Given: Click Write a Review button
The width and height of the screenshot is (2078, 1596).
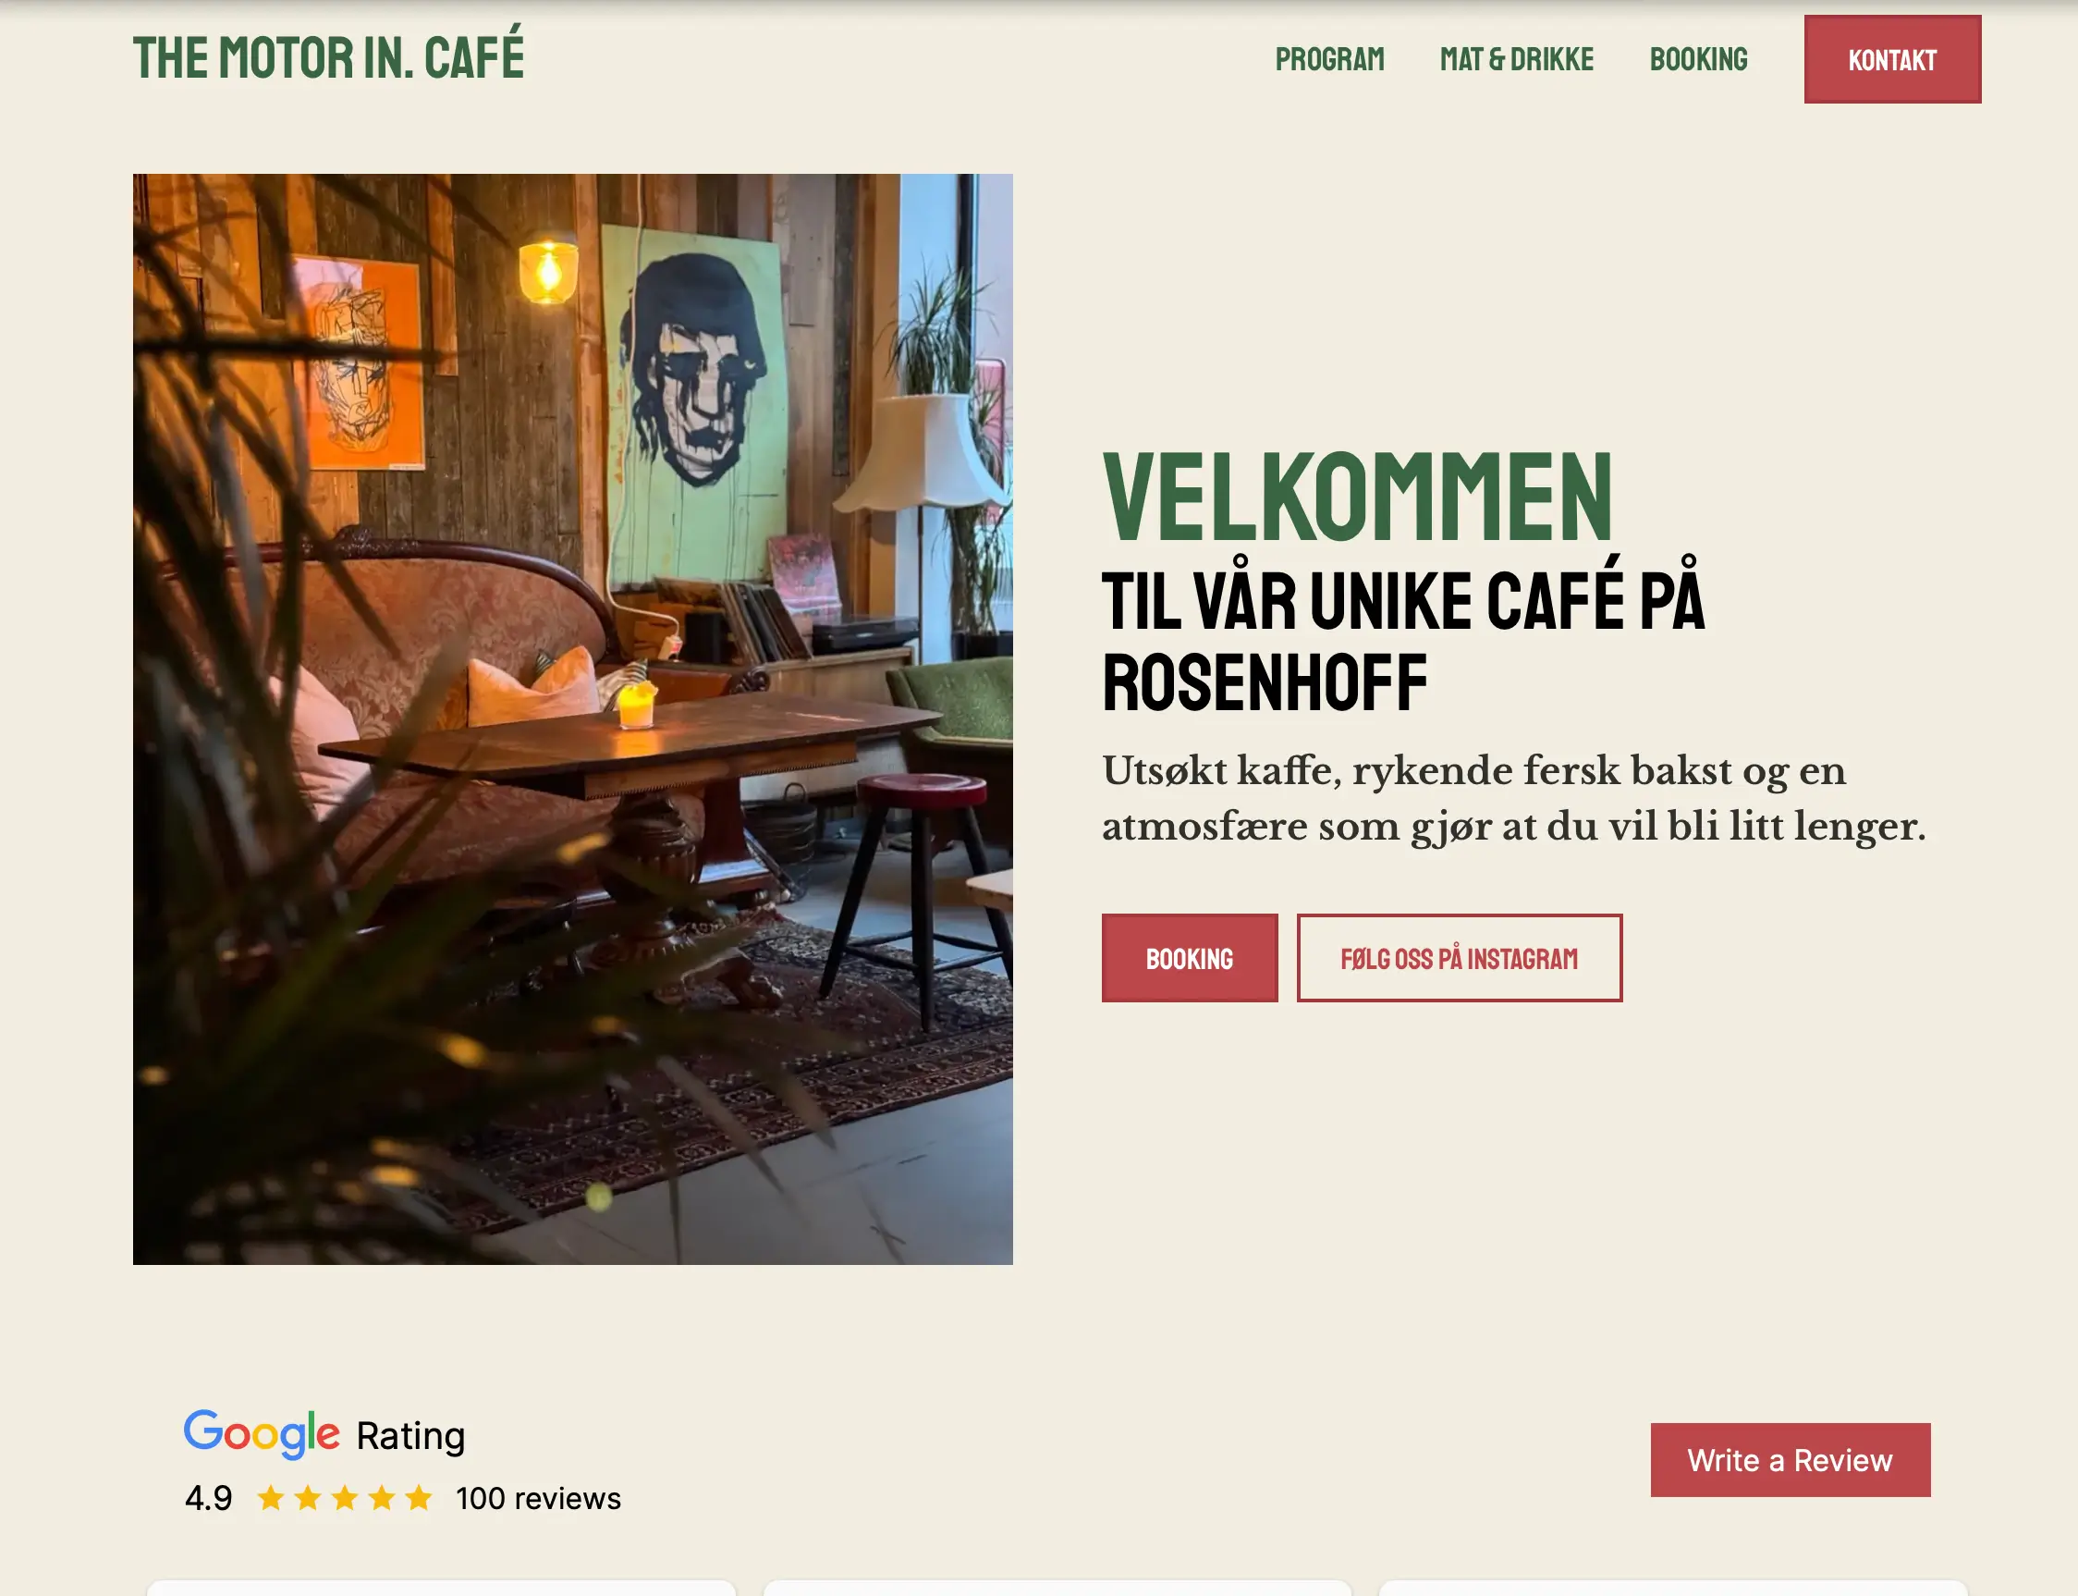Looking at the screenshot, I should click(x=1790, y=1459).
